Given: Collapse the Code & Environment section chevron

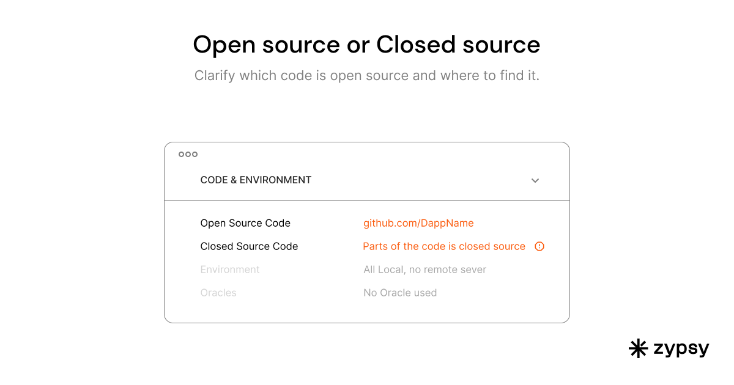Looking at the screenshot, I should pyautogui.click(x=535, y=180).
